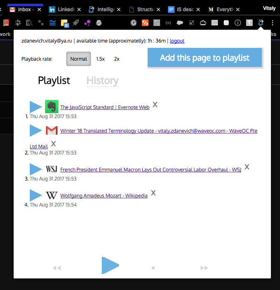Close the Inbox browser tab
This screenshot has width=280, height=290.
coord(39,10)
